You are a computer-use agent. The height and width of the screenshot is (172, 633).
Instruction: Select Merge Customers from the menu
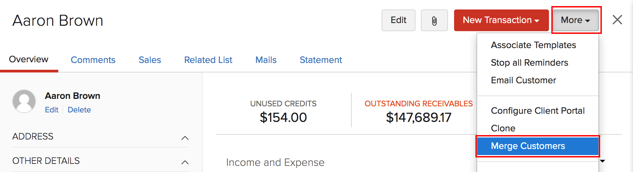(x=528, y=146)
